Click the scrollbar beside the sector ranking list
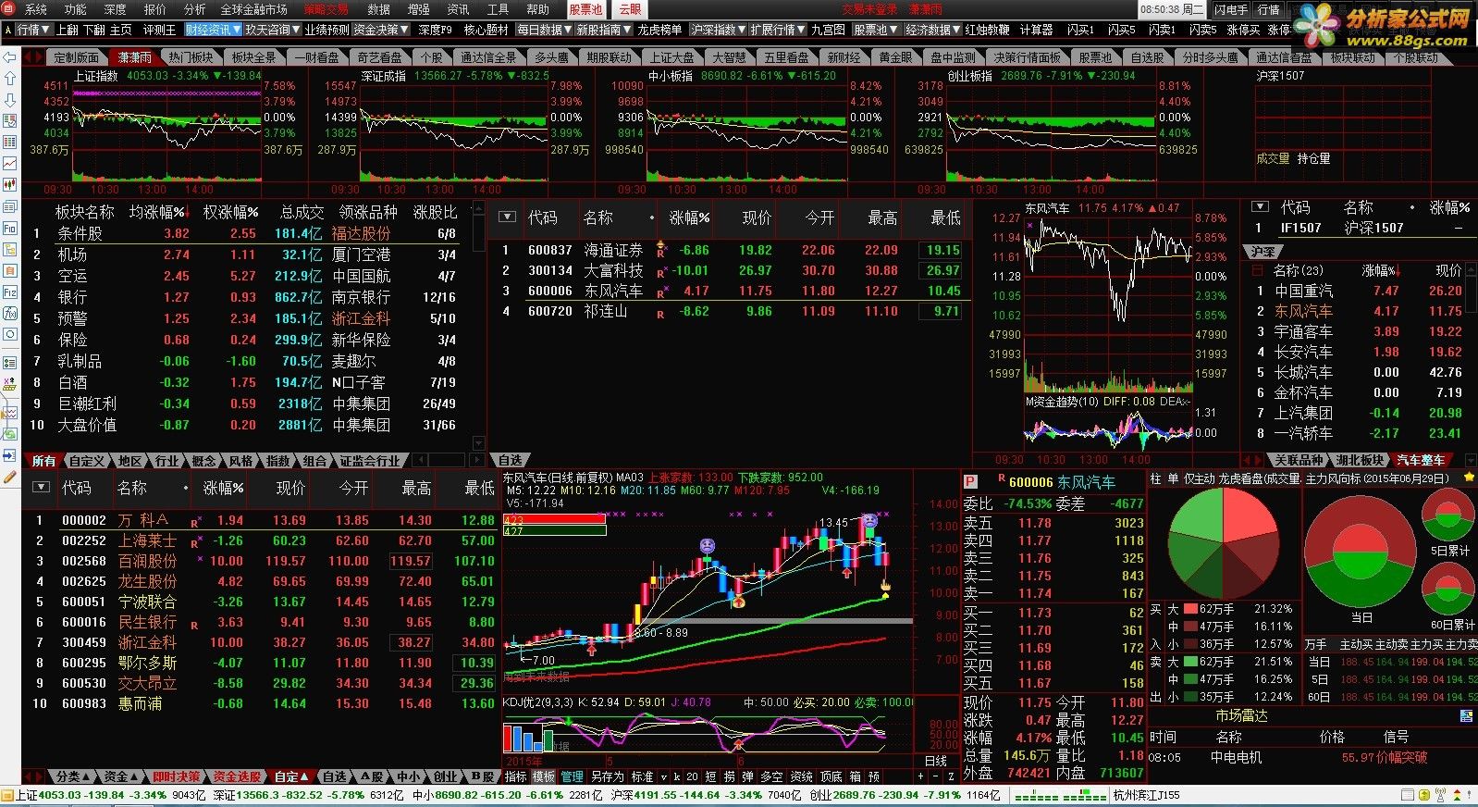 click(x=478, y=324)
